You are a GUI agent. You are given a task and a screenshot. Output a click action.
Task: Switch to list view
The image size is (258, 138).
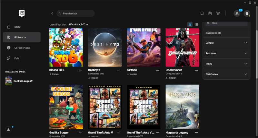click(x=196, y=24)
